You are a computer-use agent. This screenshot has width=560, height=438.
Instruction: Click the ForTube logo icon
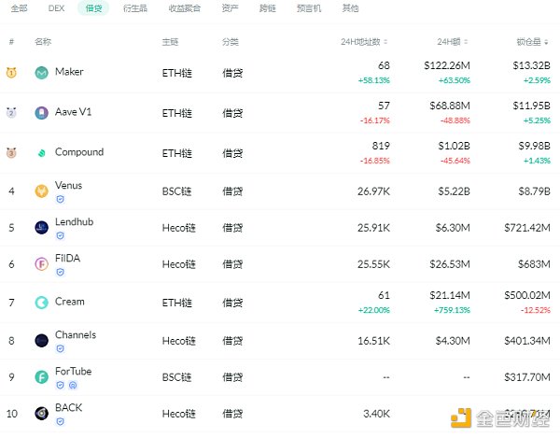(41, 377)
